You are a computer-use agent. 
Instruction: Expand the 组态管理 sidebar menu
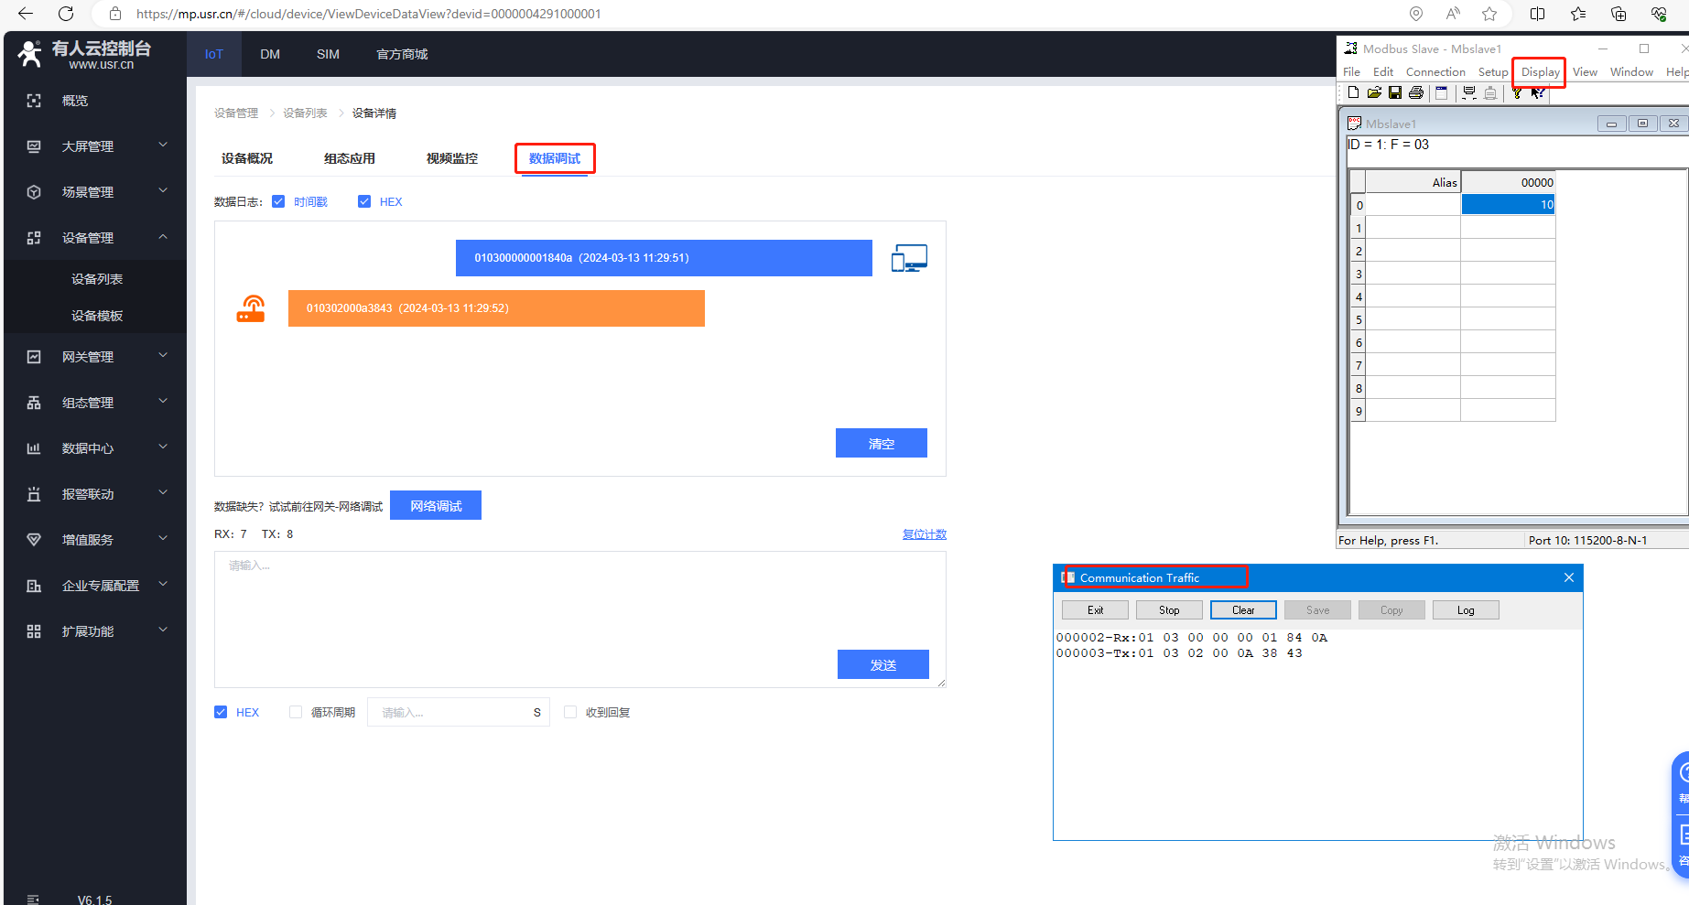pos(95,403)
